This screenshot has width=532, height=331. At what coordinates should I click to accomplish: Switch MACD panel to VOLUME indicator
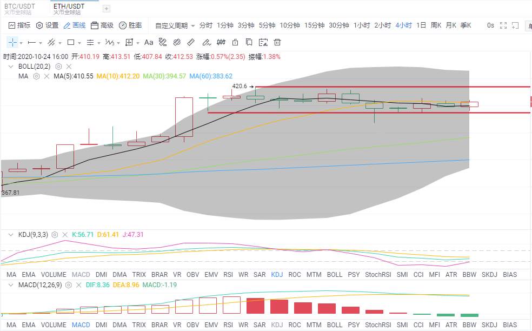(54, 325)
